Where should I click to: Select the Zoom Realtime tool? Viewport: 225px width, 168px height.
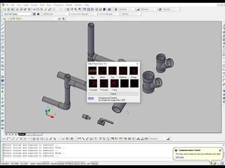coord(72,9)
